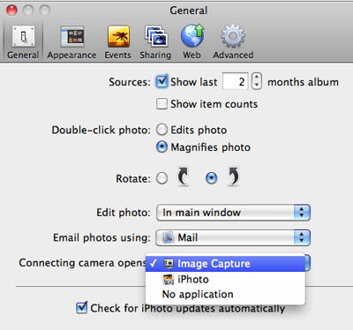Click the months stepper arrows
The image size is (353, 330).
point(257,81)
